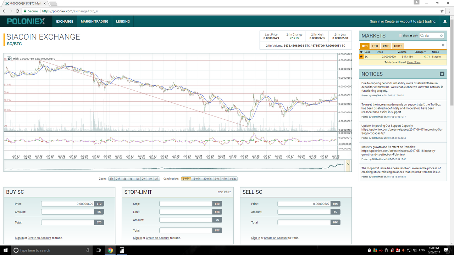Screen dimensions: 454x255
Task: Clear the markets search with the x icon
Action: tap(442, 36)
